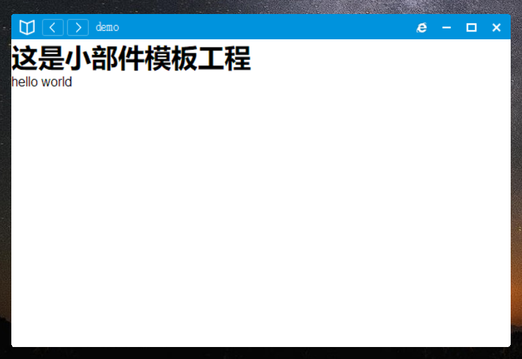The width and height of the screenshot is (522, 359).
Task: Click the open book logo icon
Action: click(27, 27)
